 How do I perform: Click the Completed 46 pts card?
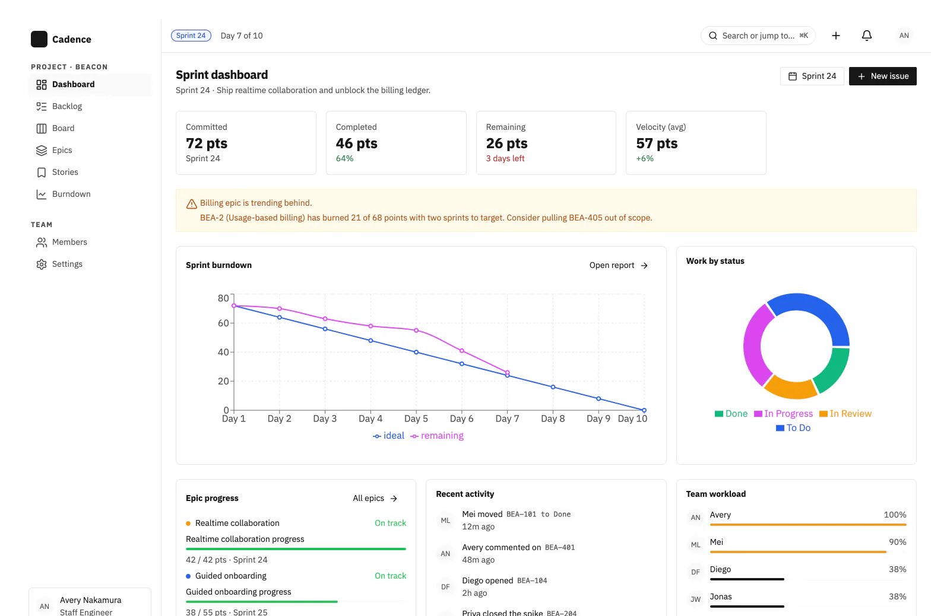pos(396,143)
